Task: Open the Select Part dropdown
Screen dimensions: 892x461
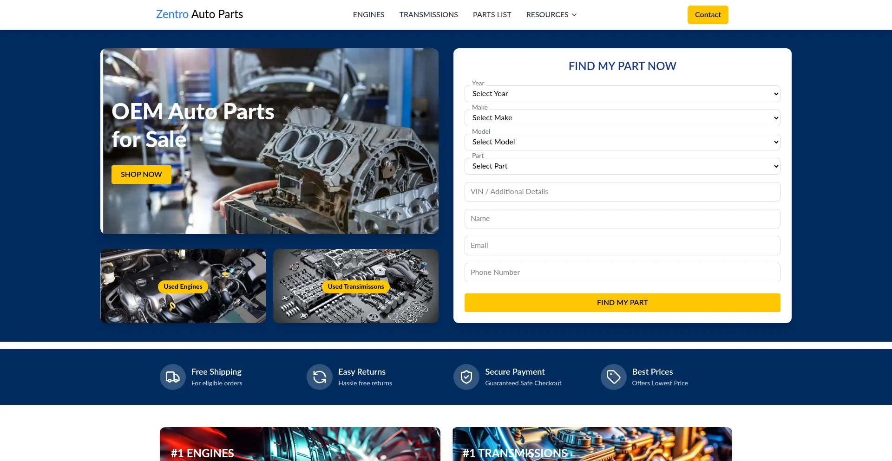Action: [622, 166]
